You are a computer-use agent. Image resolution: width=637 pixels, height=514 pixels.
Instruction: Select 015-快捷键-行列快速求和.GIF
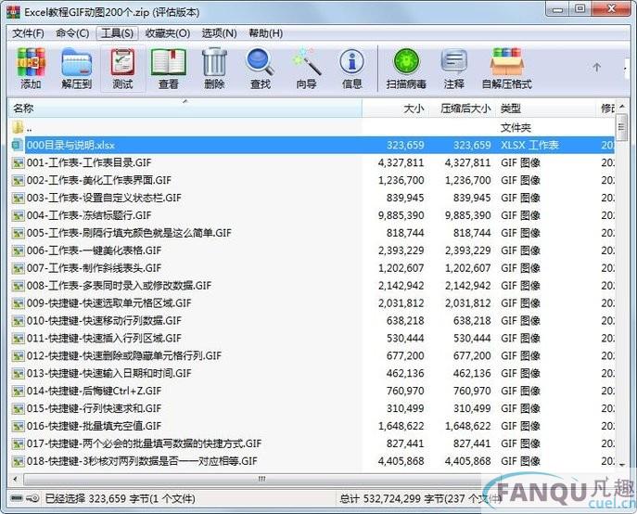tap(95, 408)
